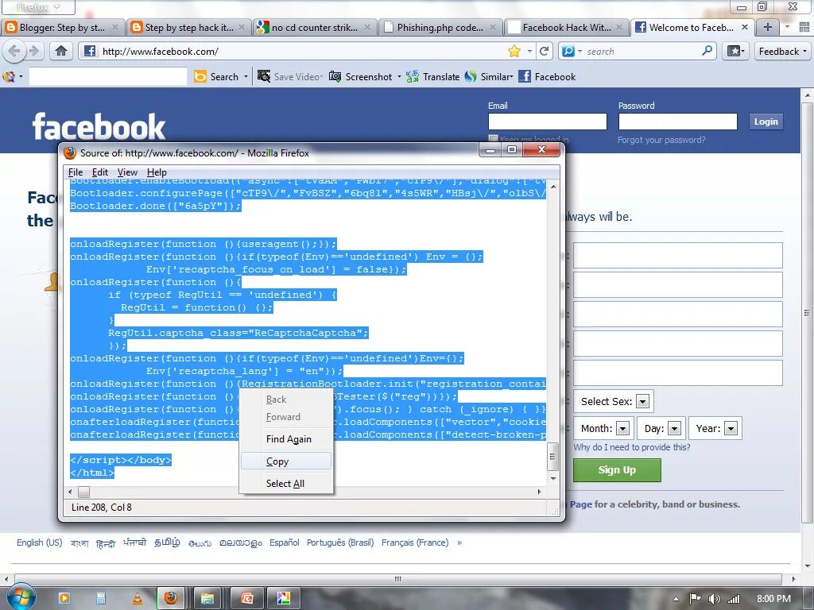Open Why do I need to provide this link
814x610 pixels.
coord(632,447)
